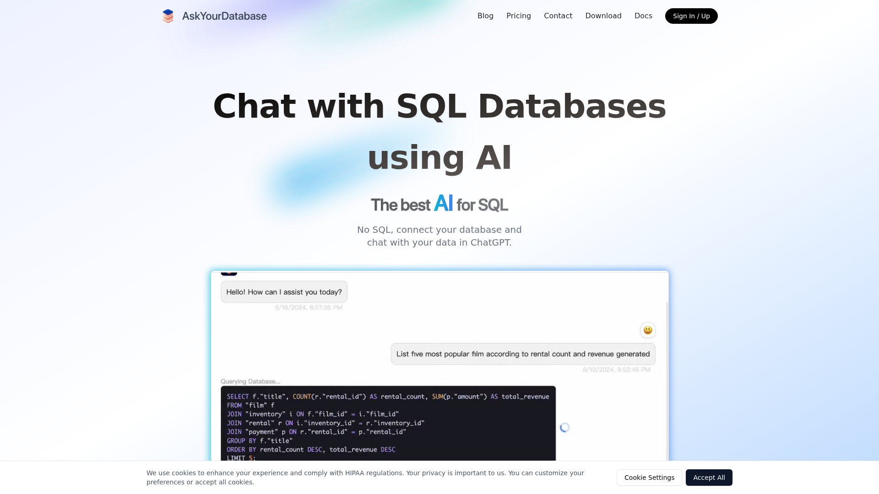Click the "Querying Database..." status label
Screen dimensions: 879x494
point(250,381)
